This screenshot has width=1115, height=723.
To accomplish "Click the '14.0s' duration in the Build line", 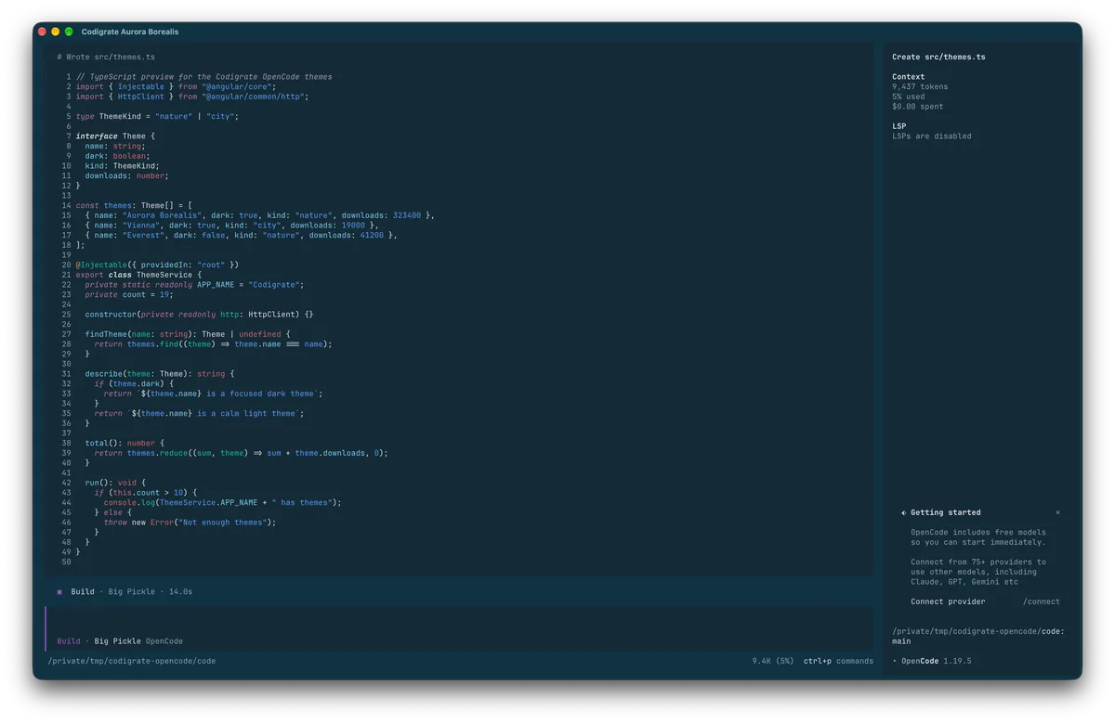I will click(180, 591).
